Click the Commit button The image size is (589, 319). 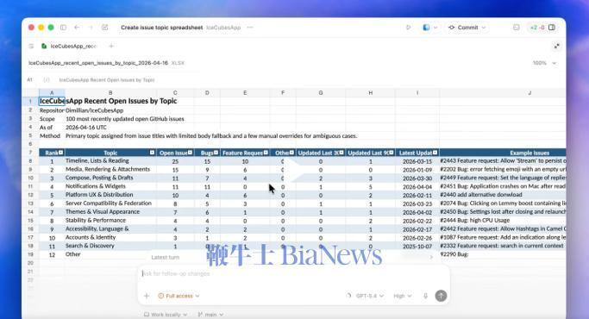pyautogui.click(x=464, y=28)
